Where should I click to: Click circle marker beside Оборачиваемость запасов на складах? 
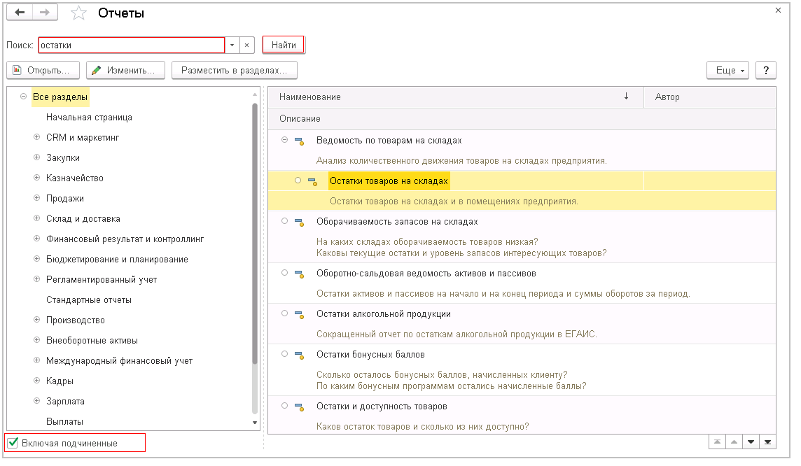(x=284, y=221)
